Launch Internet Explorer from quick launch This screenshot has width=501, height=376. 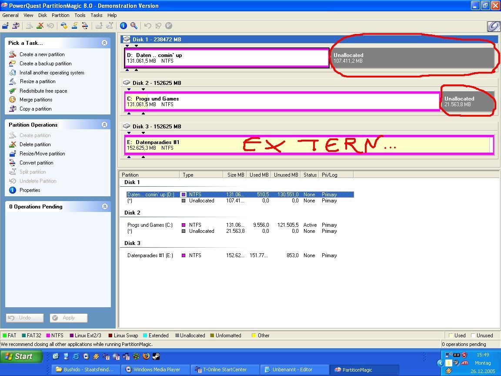click(76, 356)
